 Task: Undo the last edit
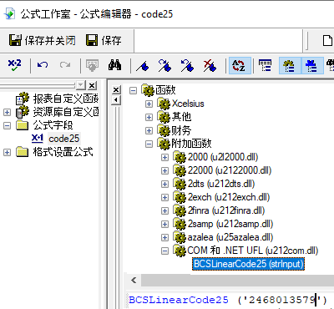(43, 65)
